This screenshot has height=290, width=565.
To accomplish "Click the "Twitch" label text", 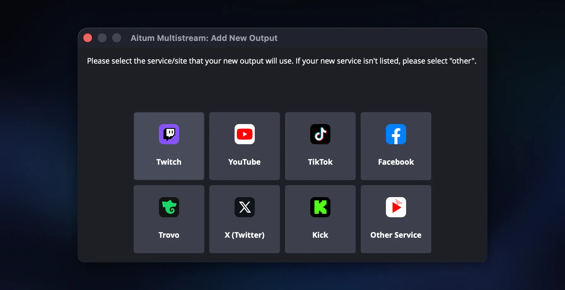I will pyautogui.click(x=169, y=162).
